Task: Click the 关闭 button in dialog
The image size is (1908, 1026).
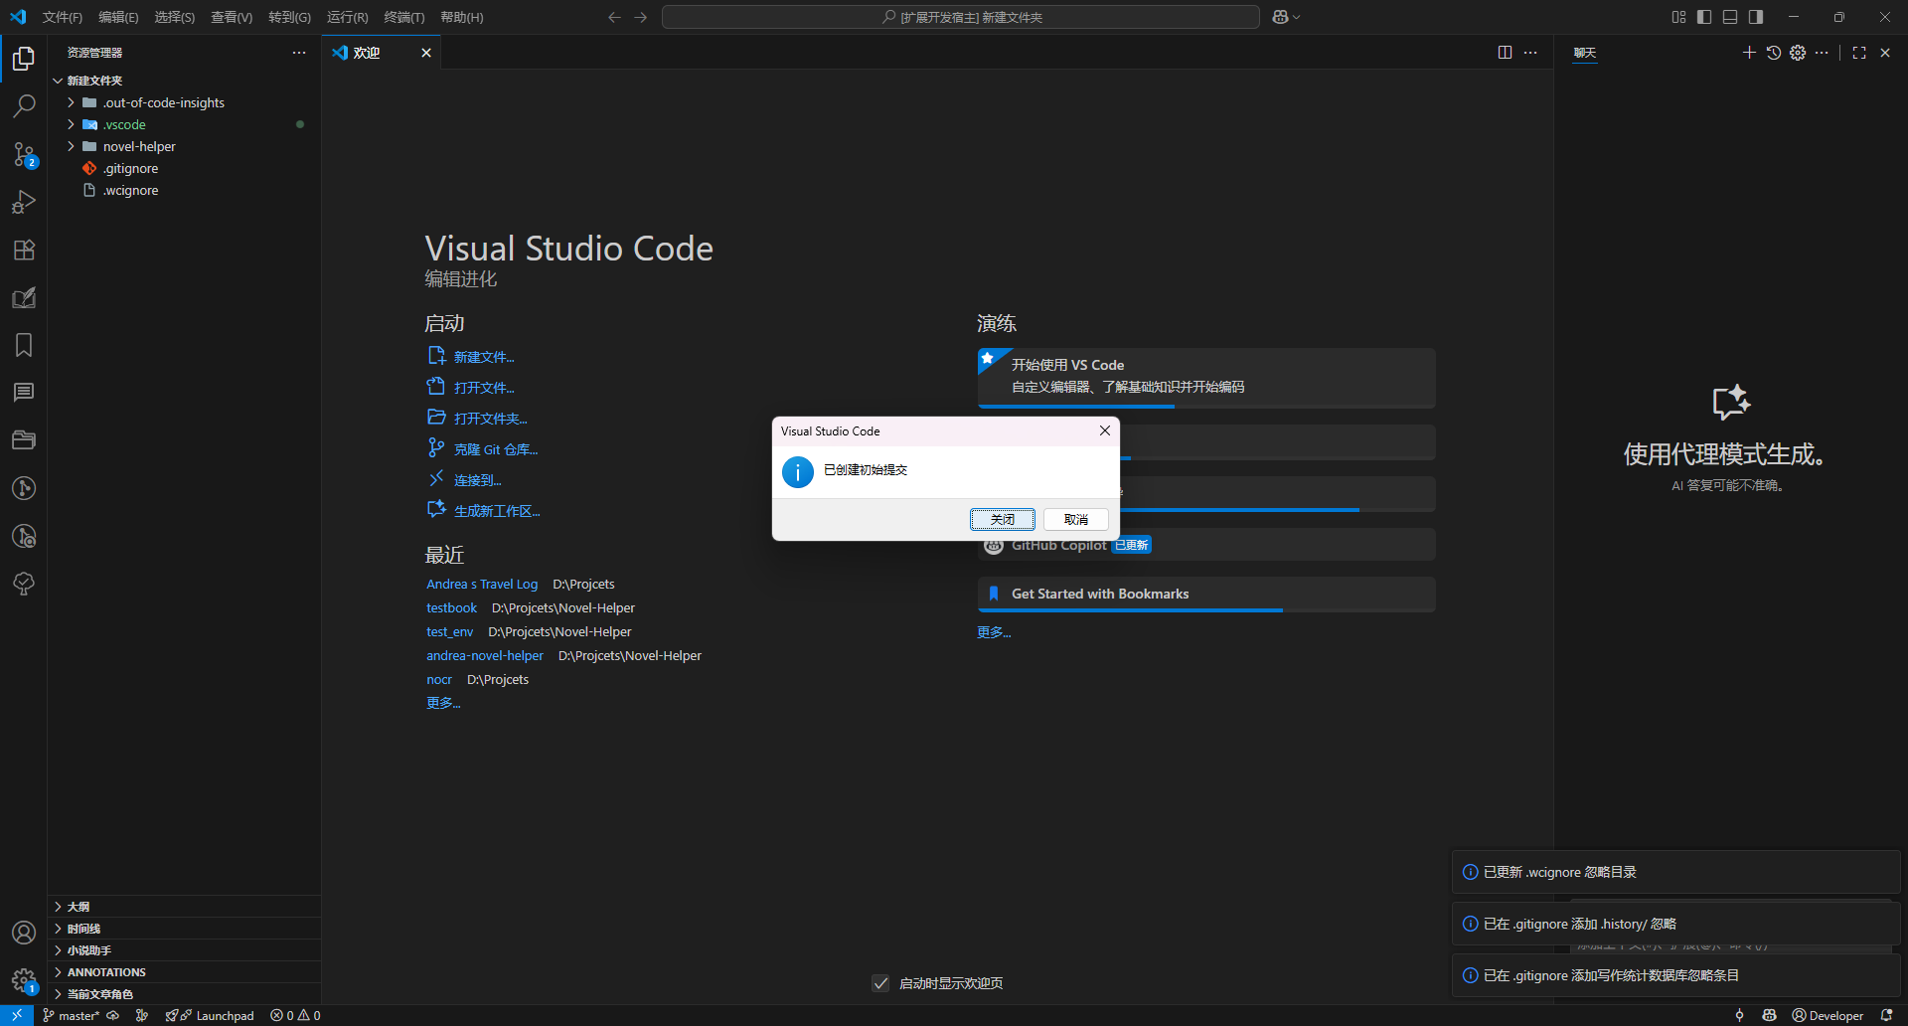Action: (1002, 519)
